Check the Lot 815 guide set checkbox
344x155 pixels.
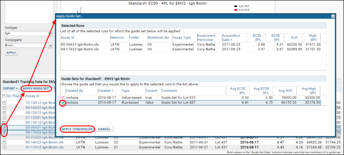click(63, 98)
